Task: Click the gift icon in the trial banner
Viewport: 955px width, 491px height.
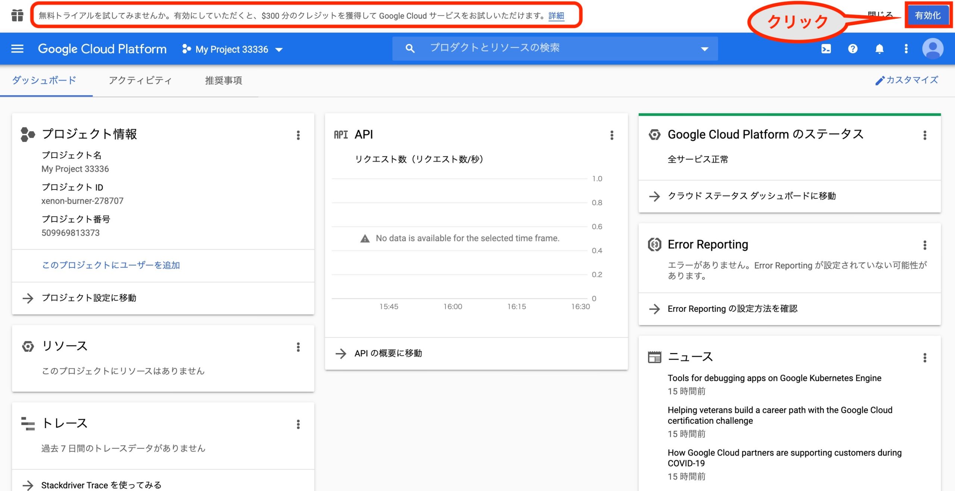Action: (17, 16)
